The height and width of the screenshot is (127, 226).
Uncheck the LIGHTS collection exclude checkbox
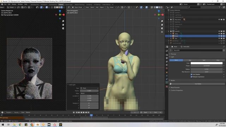(x=171, y=31)
